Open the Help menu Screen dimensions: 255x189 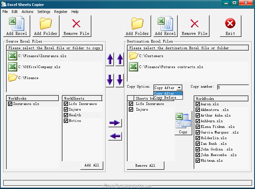point(75,12)
